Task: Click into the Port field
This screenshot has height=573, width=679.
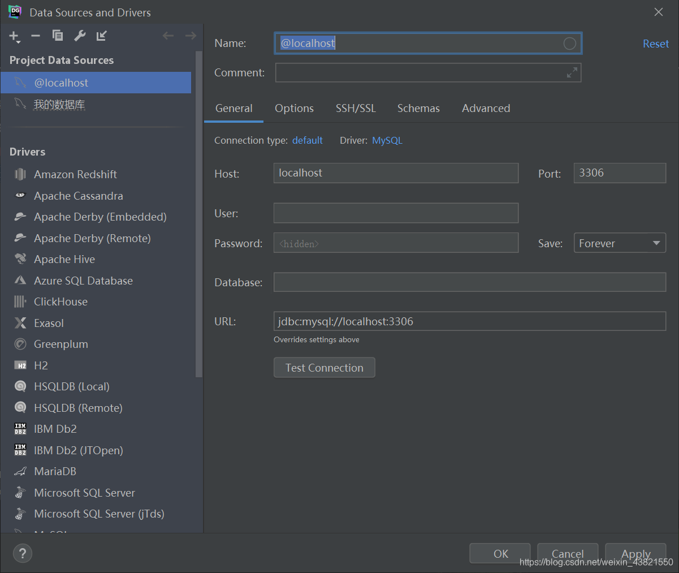Action: tap(620, 173)
